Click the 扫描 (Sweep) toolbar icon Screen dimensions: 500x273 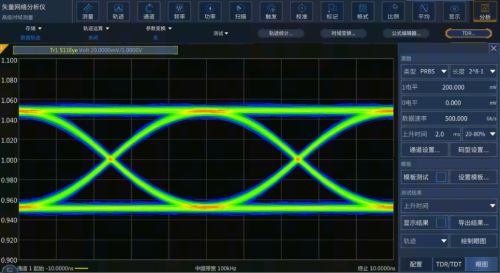[241, 10]
